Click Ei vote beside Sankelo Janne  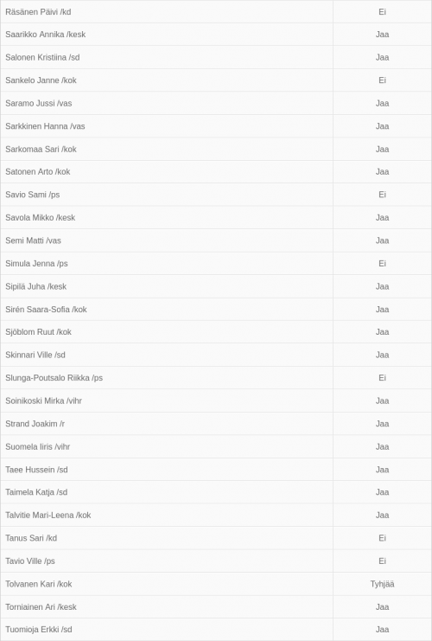tap(382, 80)
